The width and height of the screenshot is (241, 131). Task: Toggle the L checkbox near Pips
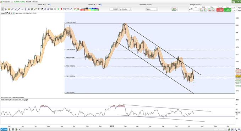(x=233, y=11)
